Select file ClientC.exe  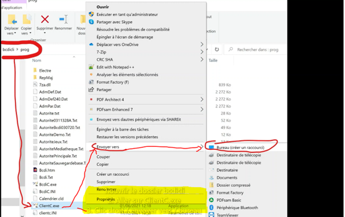[49, 206]
